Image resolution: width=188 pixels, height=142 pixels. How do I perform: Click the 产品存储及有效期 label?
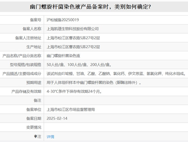pos(26,92)
